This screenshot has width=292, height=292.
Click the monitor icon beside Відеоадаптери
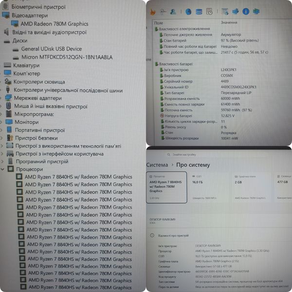coord(6,15)
